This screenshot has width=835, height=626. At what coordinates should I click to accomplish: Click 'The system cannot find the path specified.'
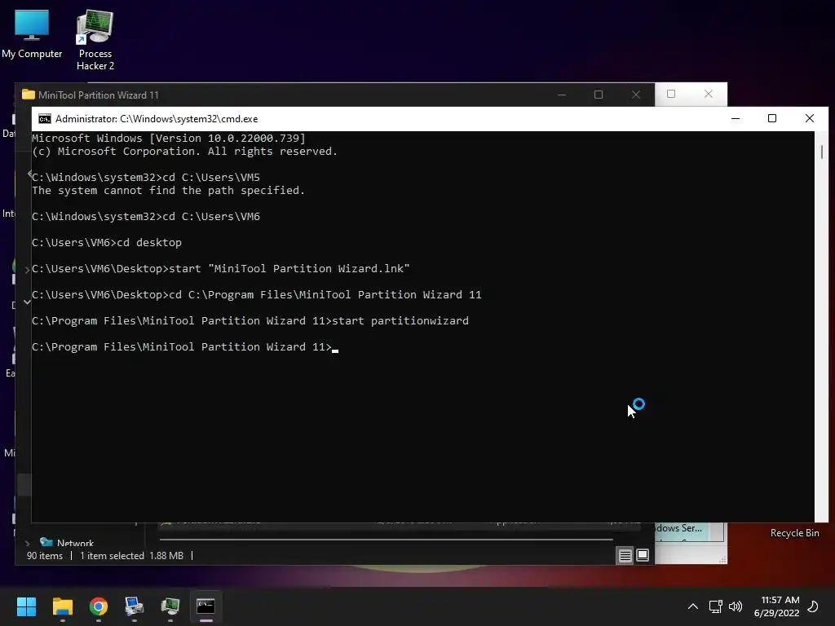[x=168, y=190]
